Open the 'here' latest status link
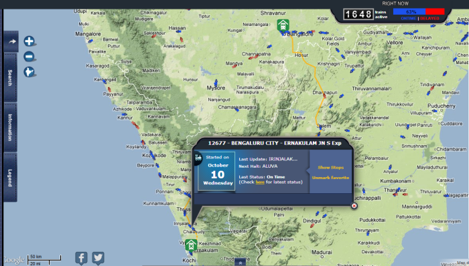Image resolution: width=469 pixels, height=266 pixels. (x=260, y=182)
